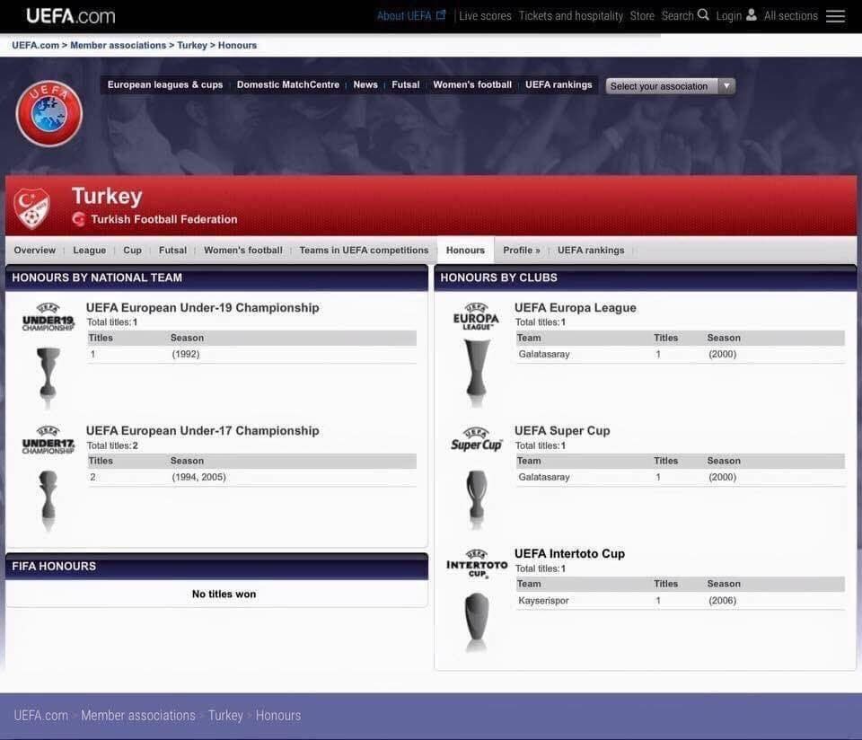Screen dimensions: 862x740
Task: Click the UEFA Super Cup logo
Action: pyautogui.click(x=477, y=440)
